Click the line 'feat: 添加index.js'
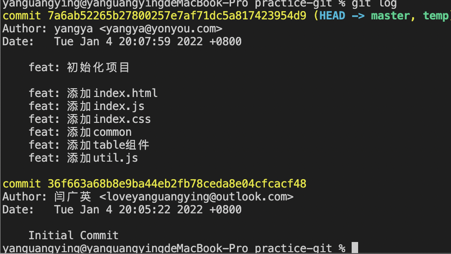 [x=86, y=106]
